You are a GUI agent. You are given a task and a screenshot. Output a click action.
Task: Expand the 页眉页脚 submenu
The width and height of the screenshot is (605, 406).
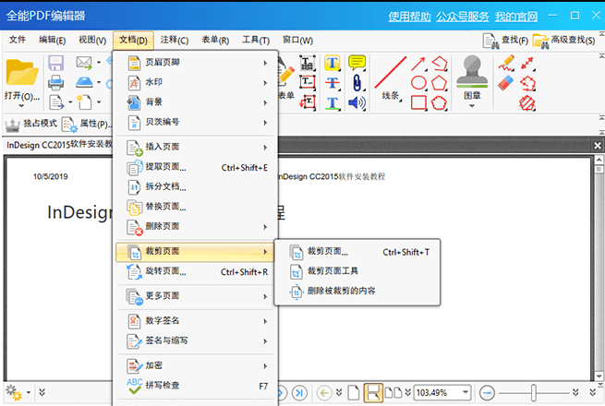pos(197,63)
